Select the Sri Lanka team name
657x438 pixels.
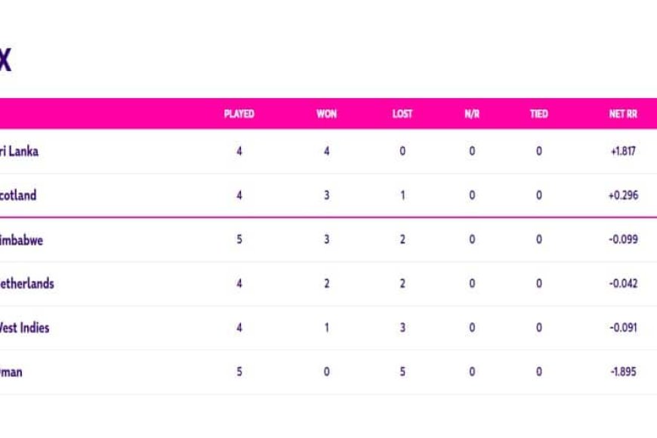[19, 151]
